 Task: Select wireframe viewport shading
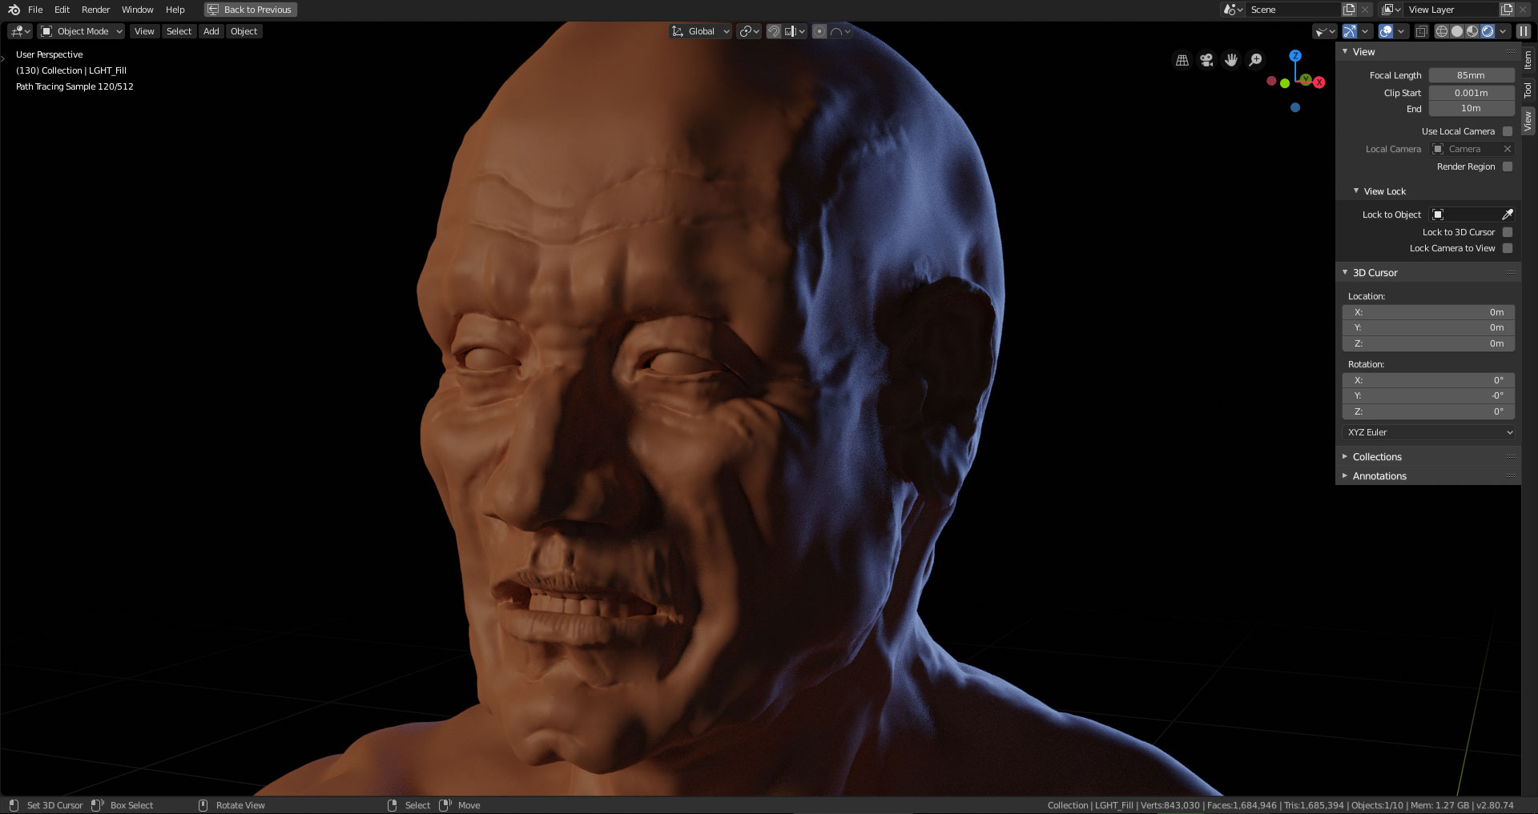[1442, 31]
